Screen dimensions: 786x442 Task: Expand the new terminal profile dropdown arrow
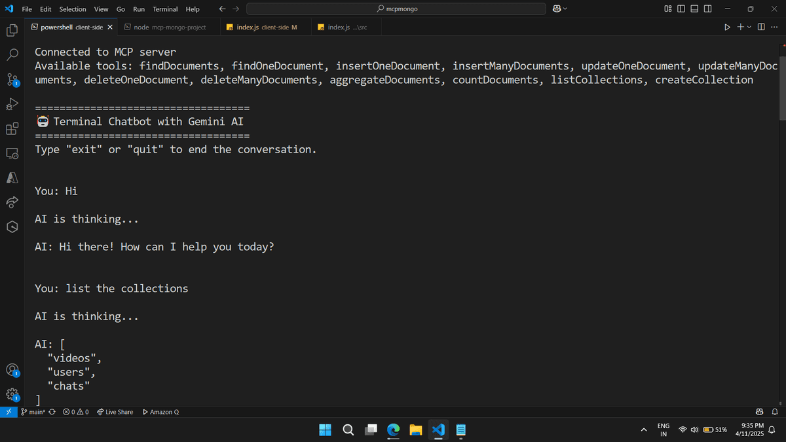[x=749, y=28]
